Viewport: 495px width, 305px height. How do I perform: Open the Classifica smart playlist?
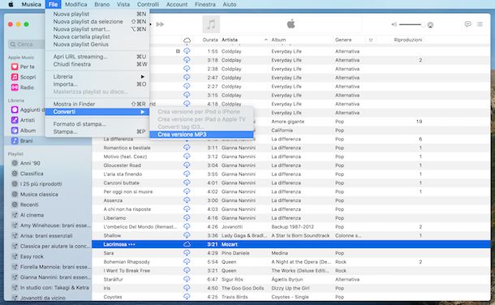click(32, 174)
